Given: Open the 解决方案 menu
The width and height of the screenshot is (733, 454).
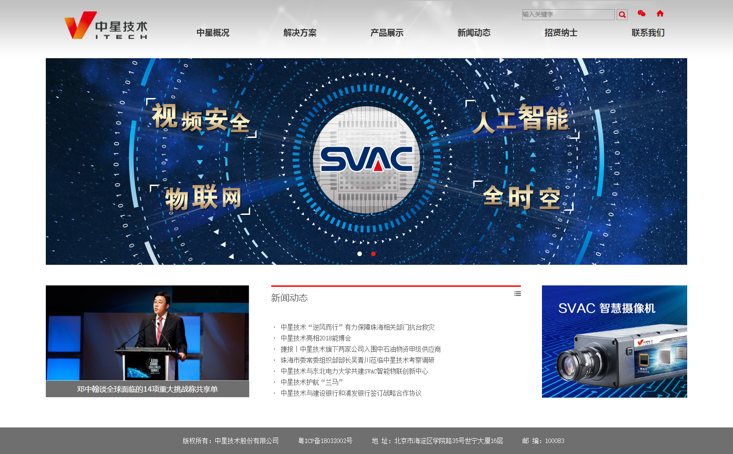Looking at the screenshot, I should 300,33.
